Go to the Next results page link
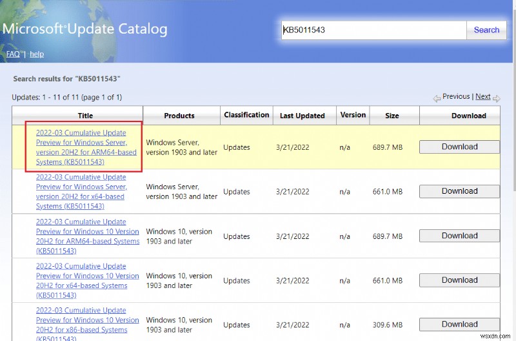This screenshot has height=341, width=516. pos(483,96)
